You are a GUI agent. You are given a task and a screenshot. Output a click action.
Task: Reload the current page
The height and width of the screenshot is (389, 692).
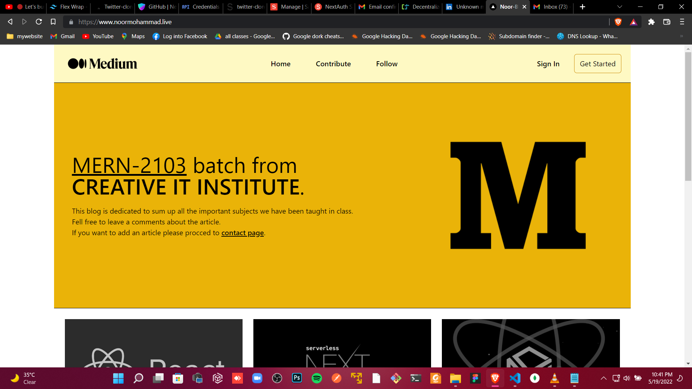(x=39, y=22)
